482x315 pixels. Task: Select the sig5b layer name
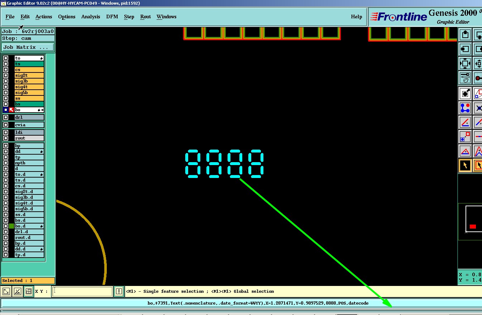29,93
